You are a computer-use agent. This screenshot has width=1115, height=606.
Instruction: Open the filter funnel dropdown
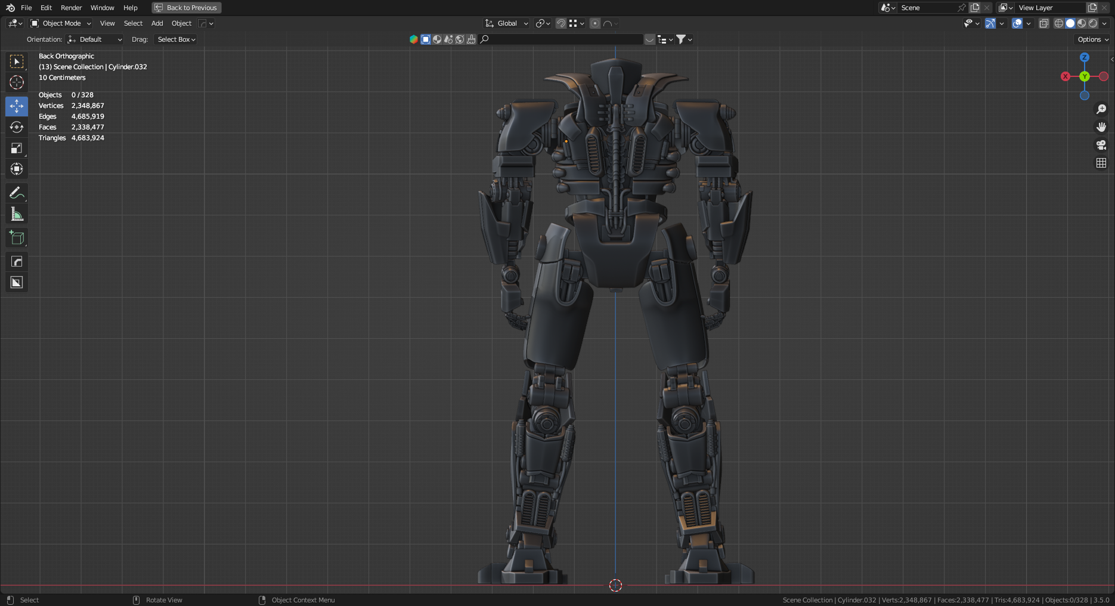[x=684, y=39]
